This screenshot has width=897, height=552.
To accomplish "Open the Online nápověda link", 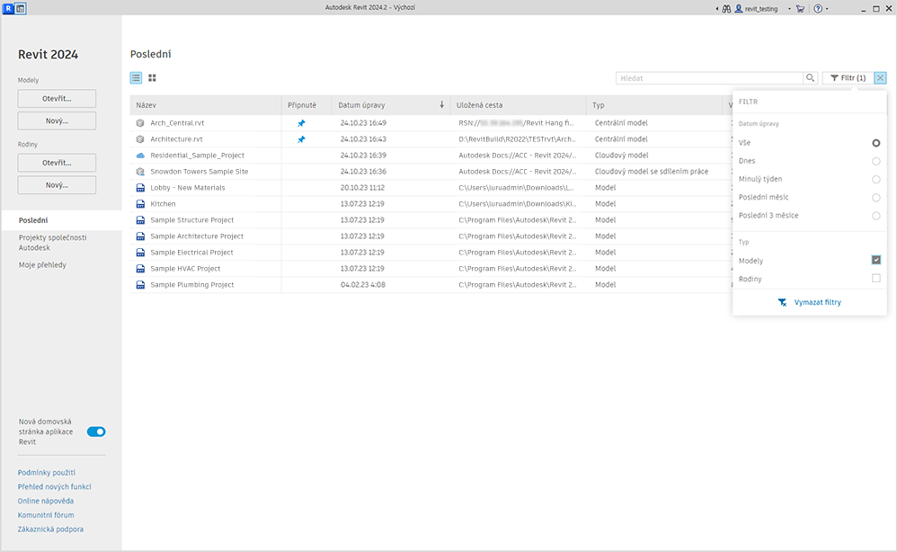I will pyautogui.click(x=46, y=501).
